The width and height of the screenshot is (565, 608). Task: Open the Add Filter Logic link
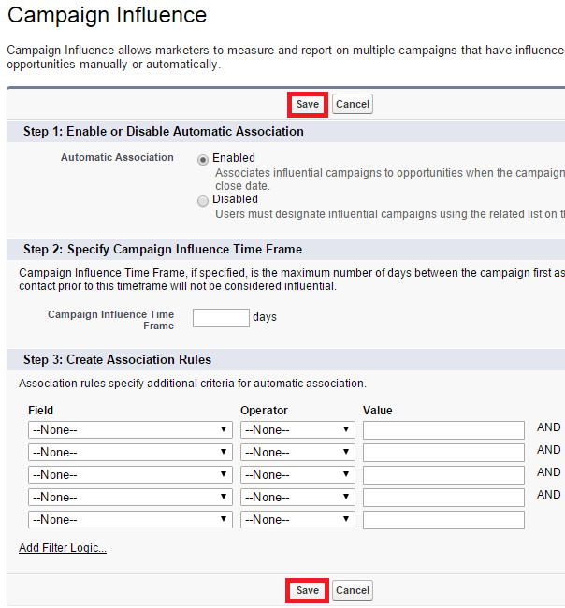(63, 548)
